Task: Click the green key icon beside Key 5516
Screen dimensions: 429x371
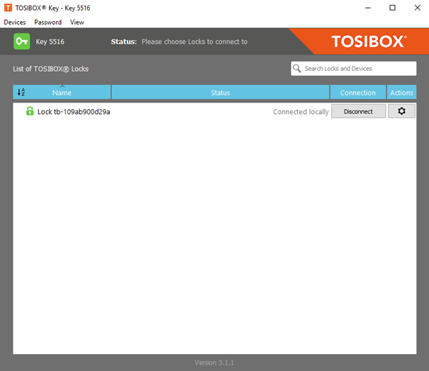Action: point(21,41)
